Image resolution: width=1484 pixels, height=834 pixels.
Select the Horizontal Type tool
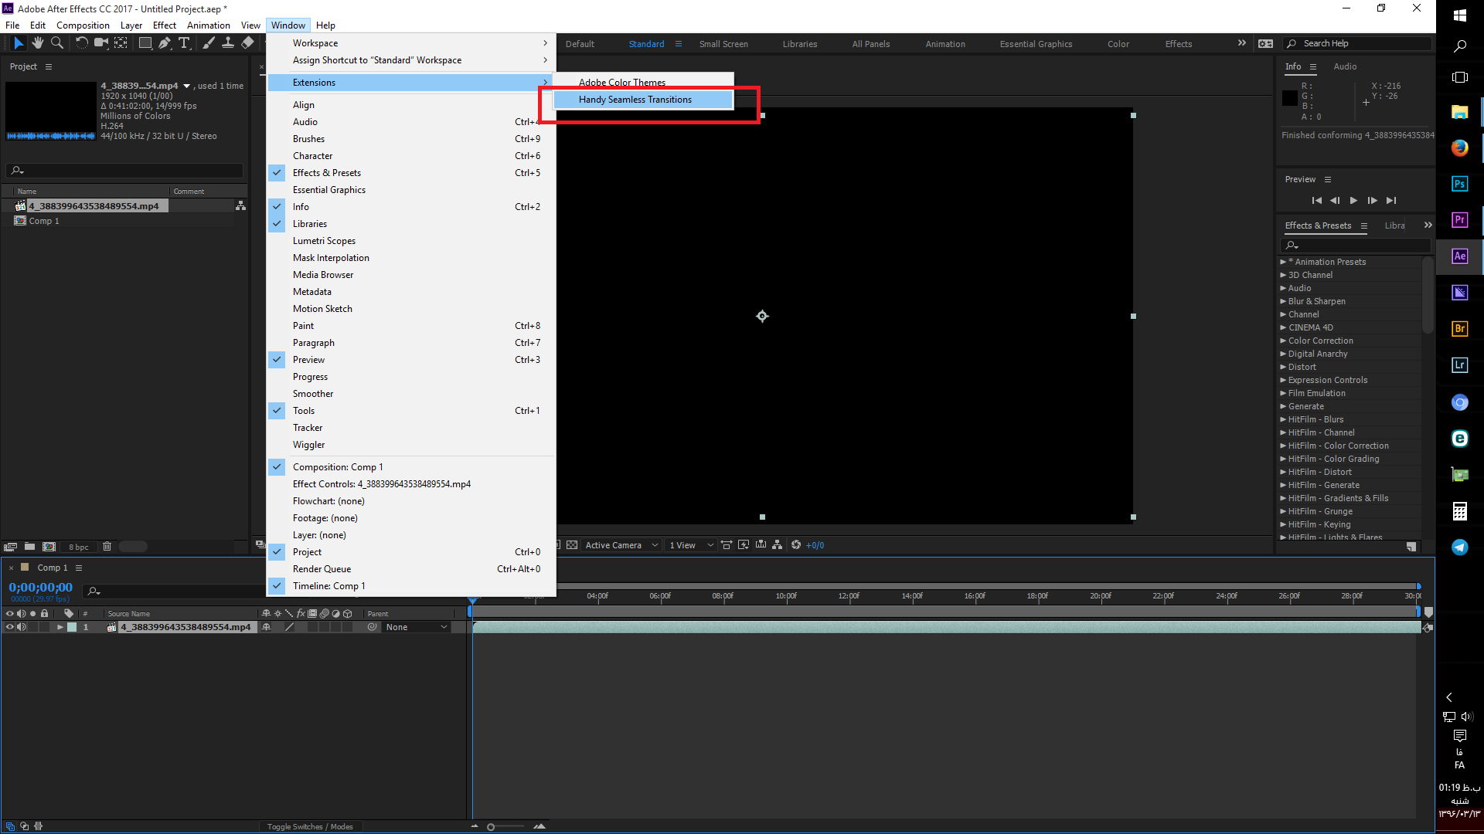184,43
